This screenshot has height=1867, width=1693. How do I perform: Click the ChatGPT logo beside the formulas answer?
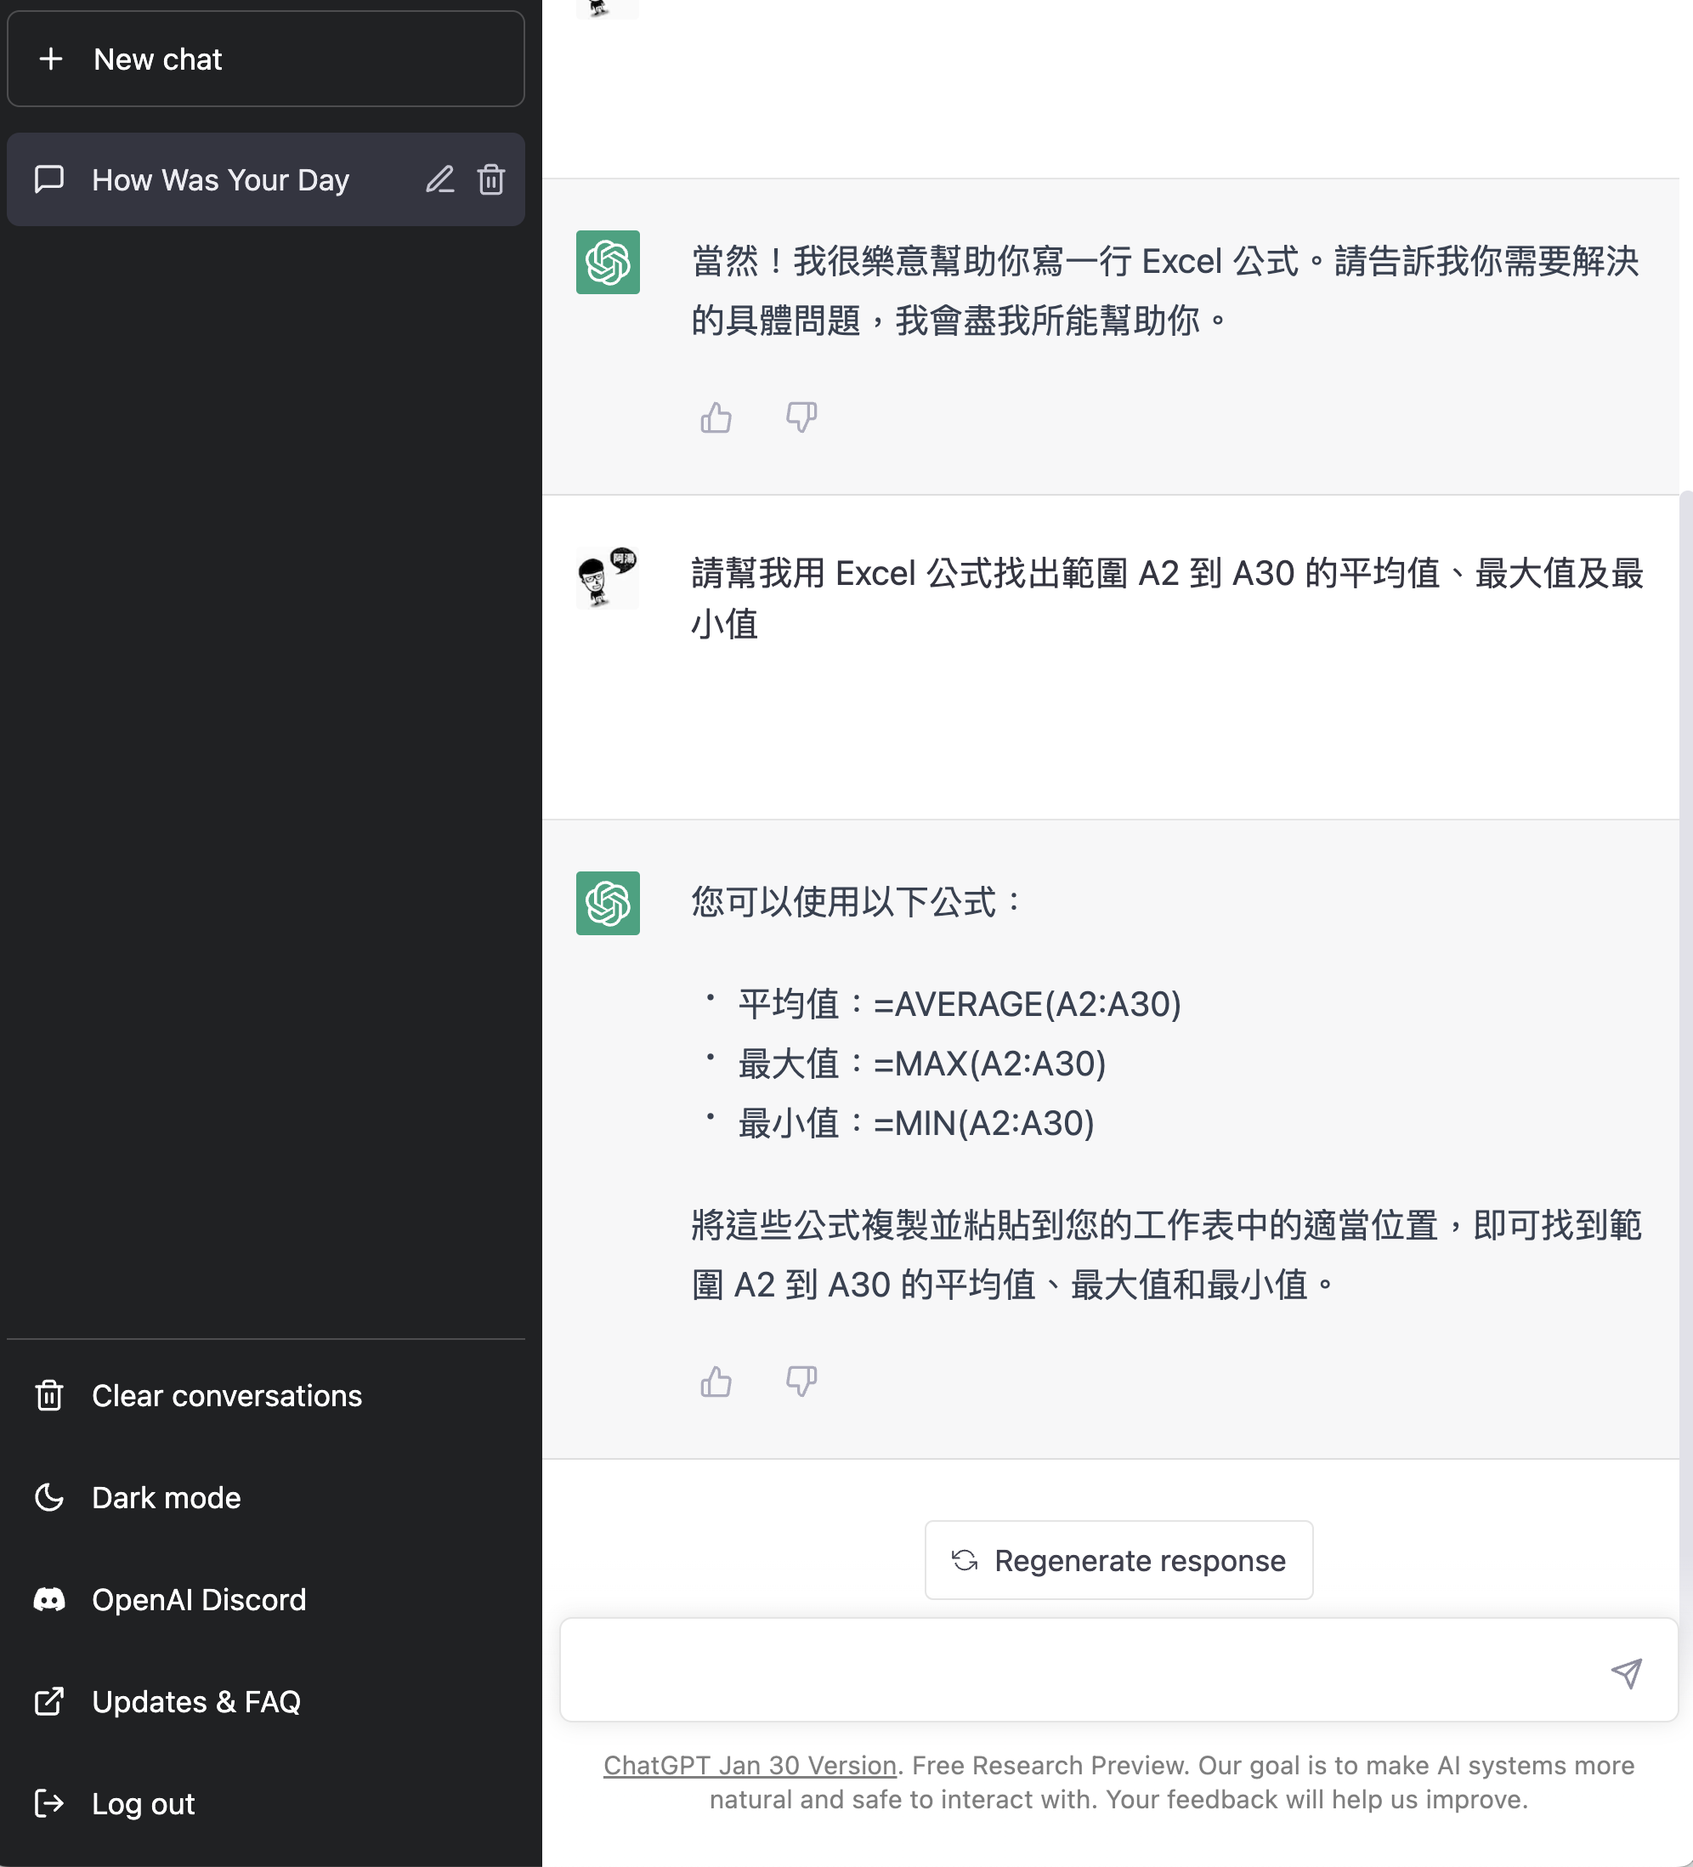pyautogui.click(x=607, y=903)
